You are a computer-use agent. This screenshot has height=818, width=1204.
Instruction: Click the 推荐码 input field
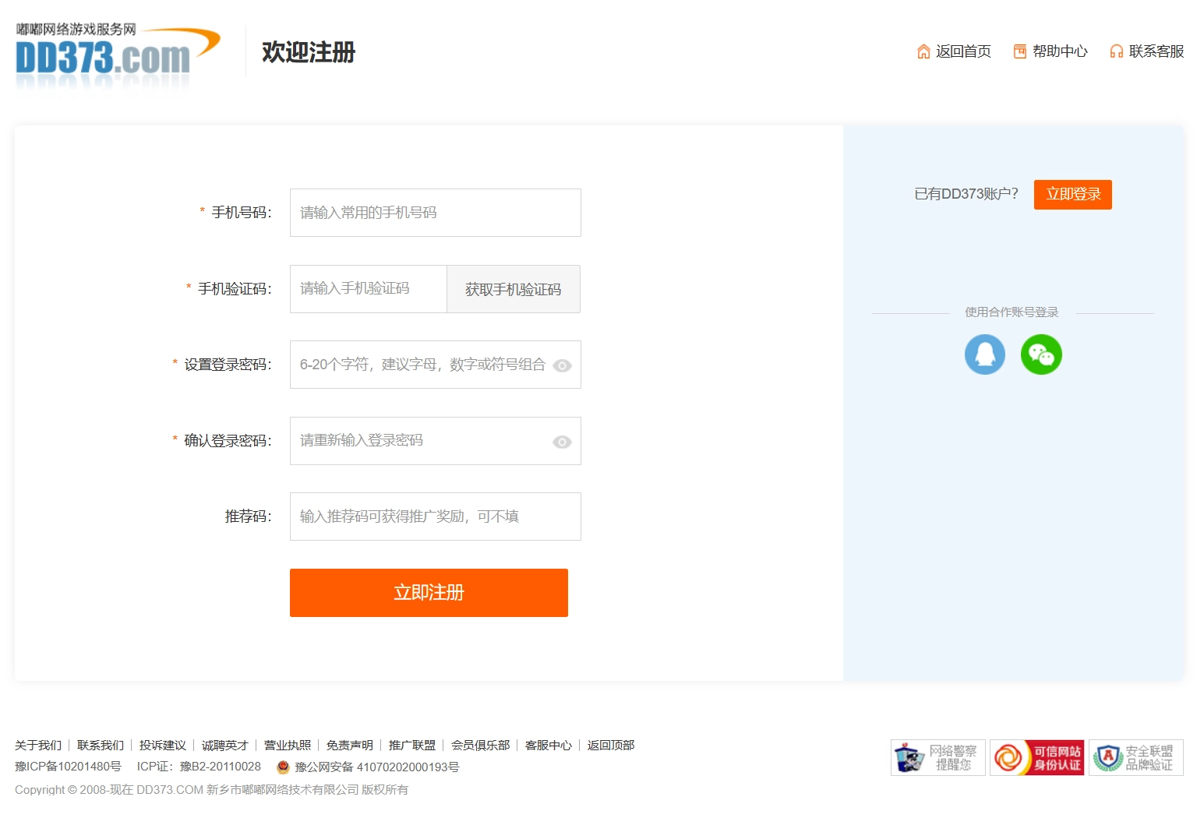pos(435,517)
